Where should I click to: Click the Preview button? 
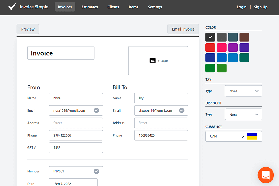28,29
